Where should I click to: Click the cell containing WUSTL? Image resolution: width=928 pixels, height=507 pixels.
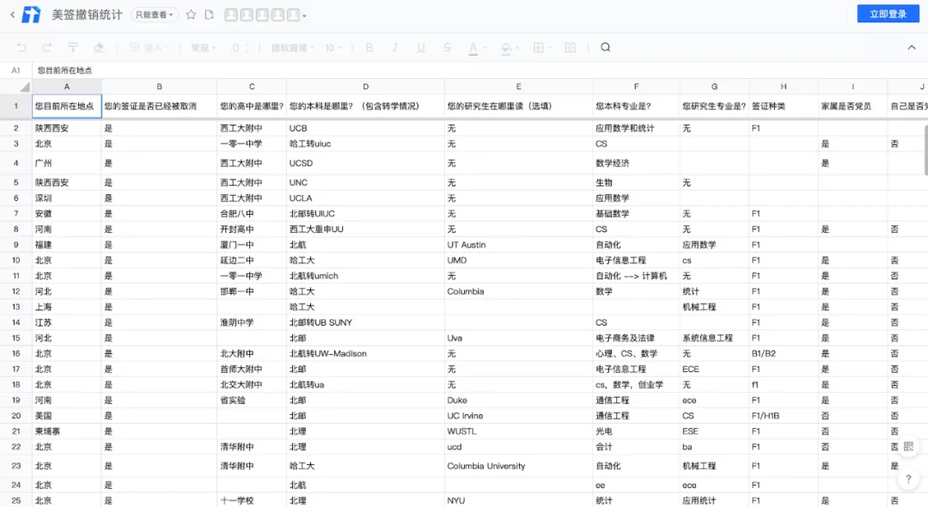click(518, 431)
